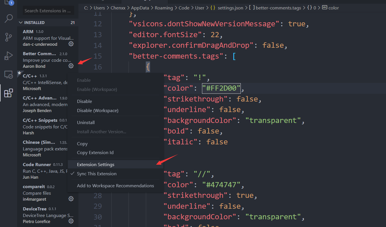Select the ARM extension entry
Image resolution: width=386 pixels, height=227 pixels.
(x=48, y=38)
